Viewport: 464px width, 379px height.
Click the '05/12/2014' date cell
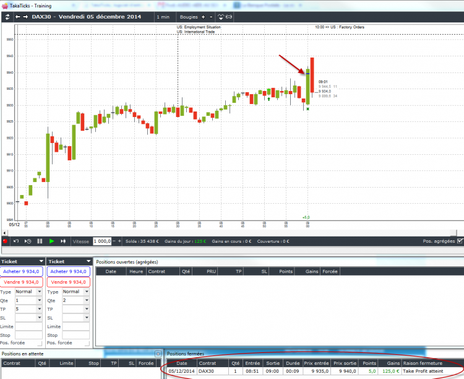(182, 372)
